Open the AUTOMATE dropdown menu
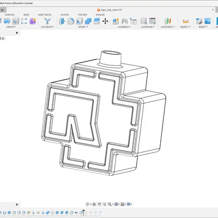 [x=47, y=27]
